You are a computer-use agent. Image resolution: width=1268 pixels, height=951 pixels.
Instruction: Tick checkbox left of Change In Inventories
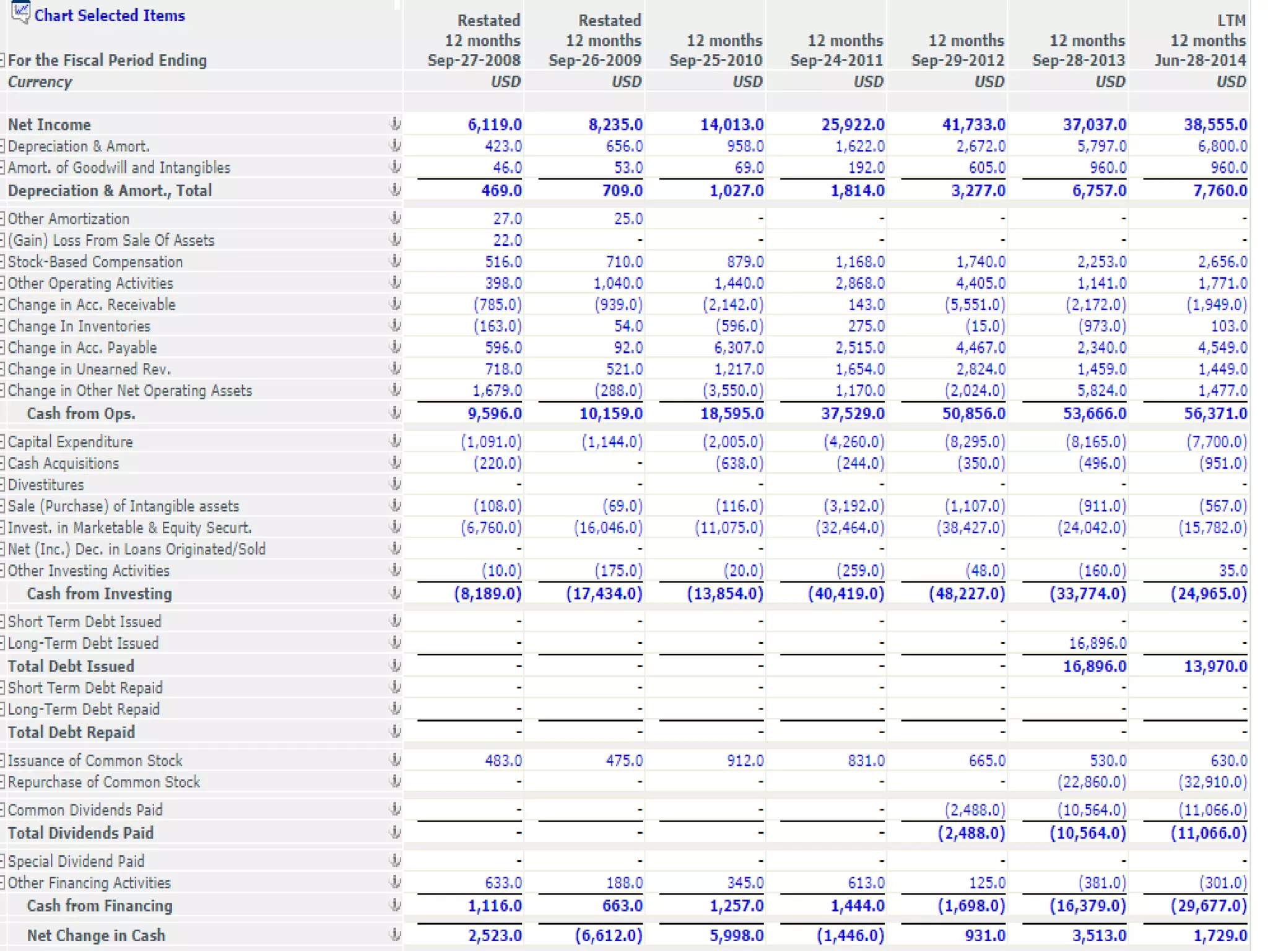(2, 326)
